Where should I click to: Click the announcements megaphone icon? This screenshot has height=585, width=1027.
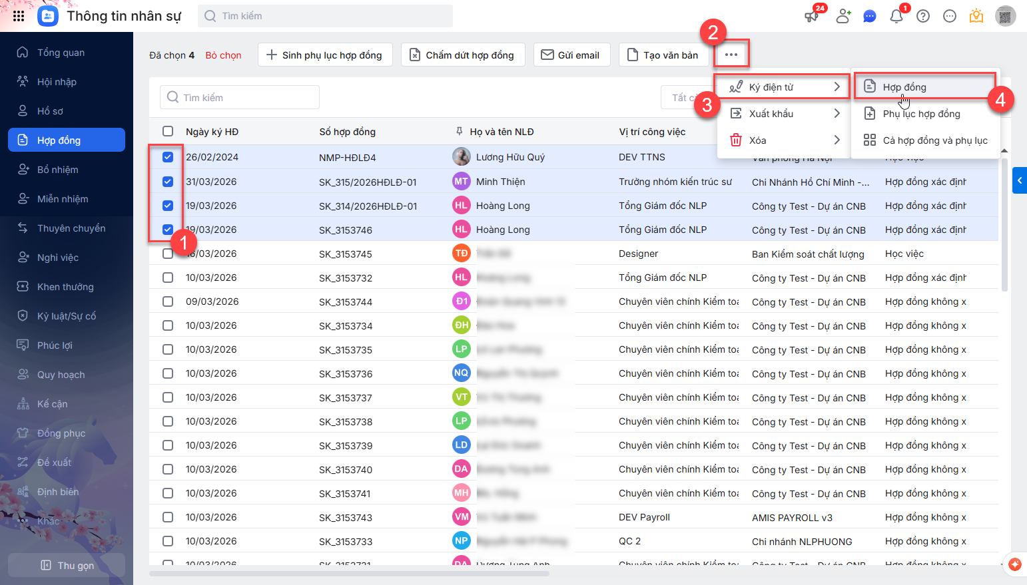811,16
